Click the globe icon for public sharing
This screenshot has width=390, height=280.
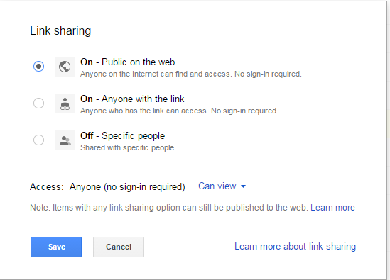click(x=65, y=67)
